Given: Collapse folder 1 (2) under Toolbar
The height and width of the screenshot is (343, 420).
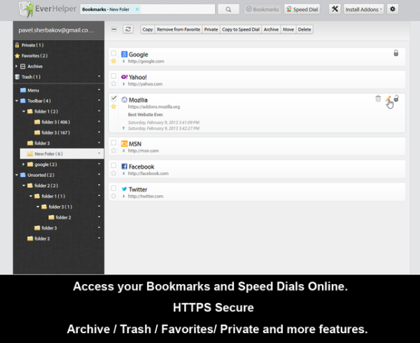Looking at the screenshot, I should click(x=24, y=111).
